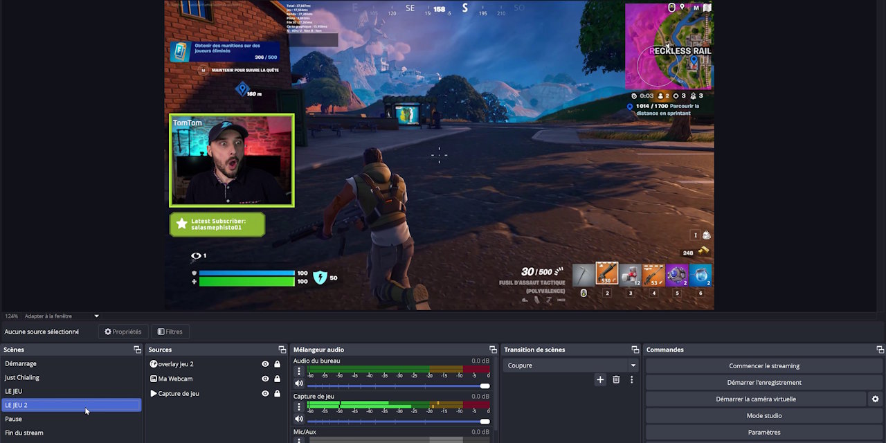886x443 pixels.
Task: Mute the Audio du bureau speaker icon
Action: 299,383
